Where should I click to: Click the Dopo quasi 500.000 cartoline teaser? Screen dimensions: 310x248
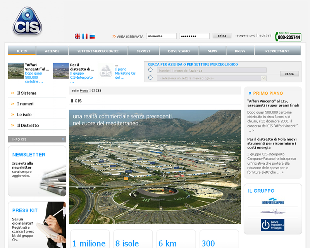click(34, 77)
